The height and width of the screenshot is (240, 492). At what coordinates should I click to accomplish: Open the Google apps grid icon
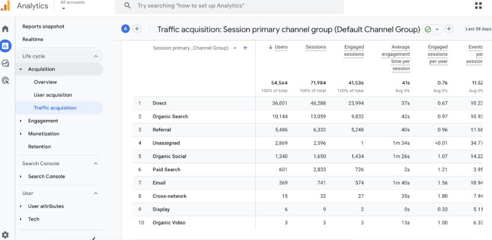coord(478,6)
